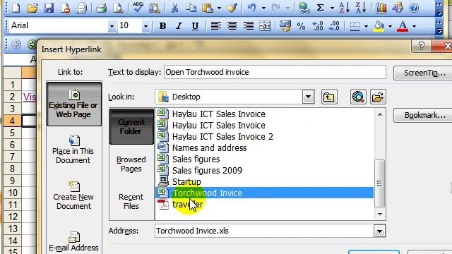Open the Borders style dropdown arrow
Image resolution: width=452 pixels, height=254 pixels.
click(x=366, y=27)
